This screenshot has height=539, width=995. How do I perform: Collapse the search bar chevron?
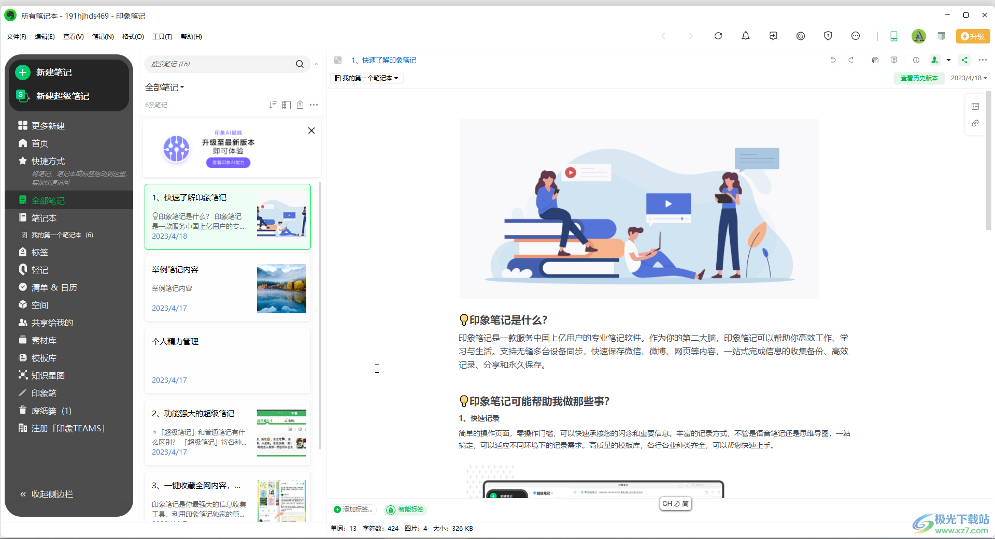316,64
